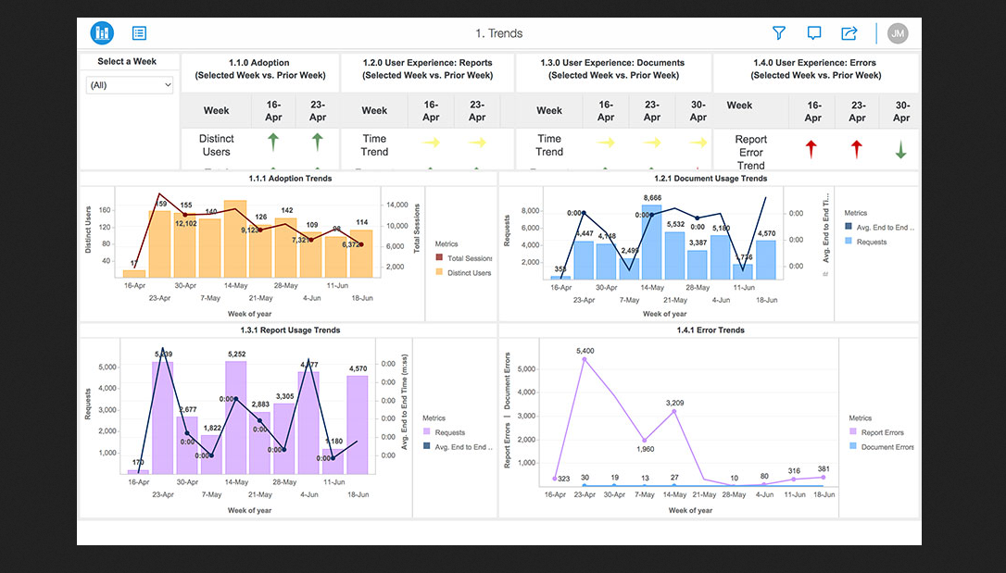Click green down arrow in Report Error Trend

(x=901, y=149)
